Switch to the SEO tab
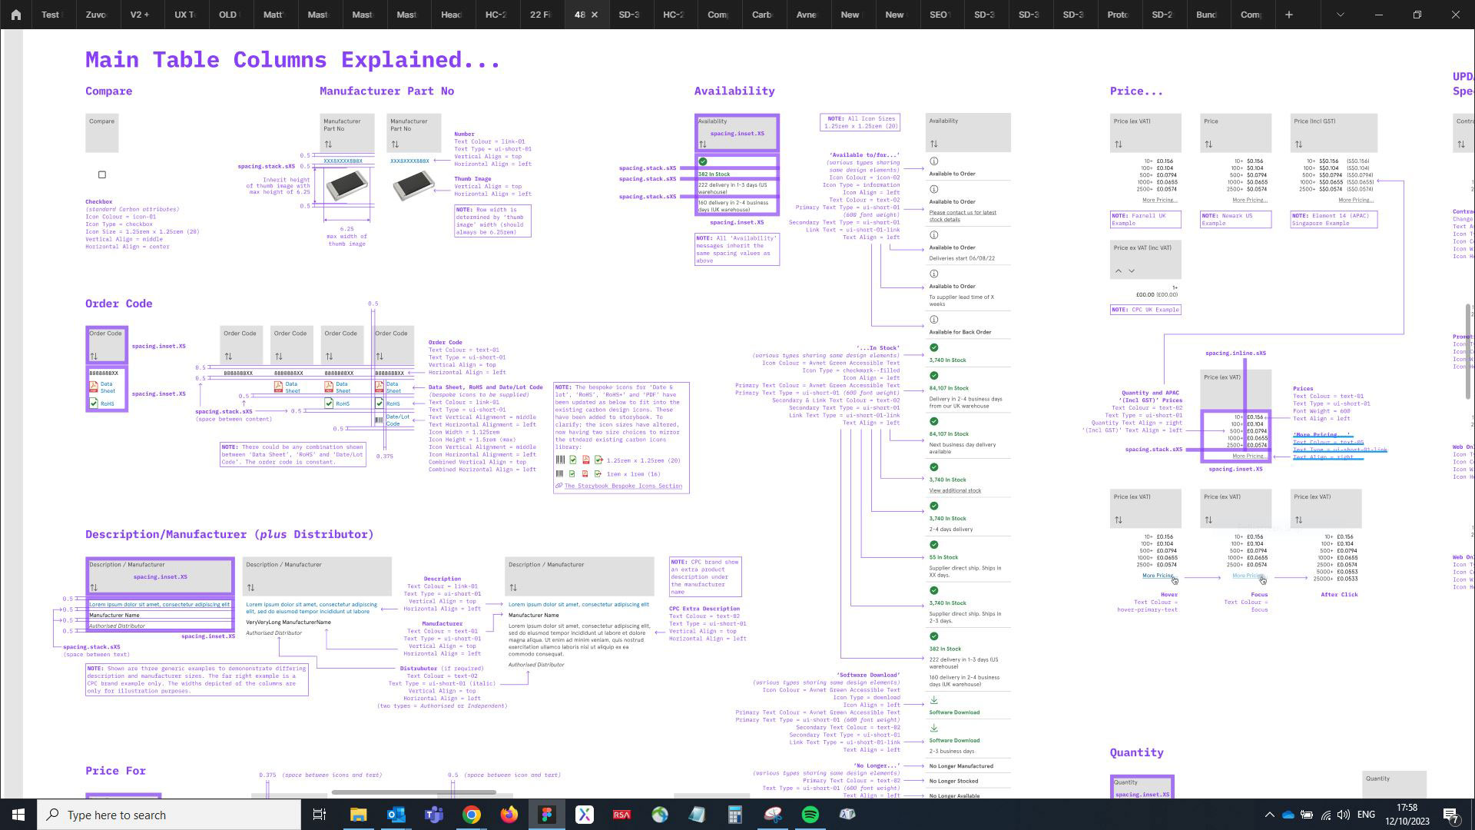The width and height of the screenshot is (1475, 830). pyautogui.click(x=939, y=15)
